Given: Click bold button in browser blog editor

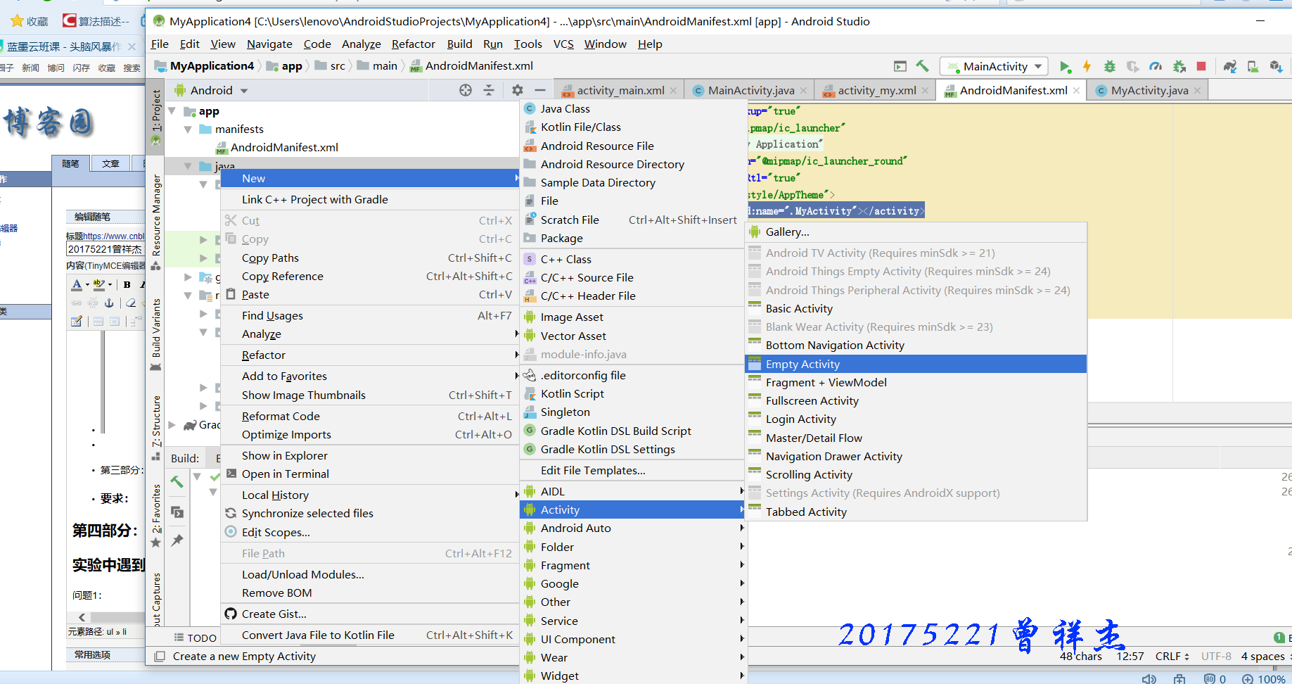Looking at the screenshot, I should click(x=127, y=284).
